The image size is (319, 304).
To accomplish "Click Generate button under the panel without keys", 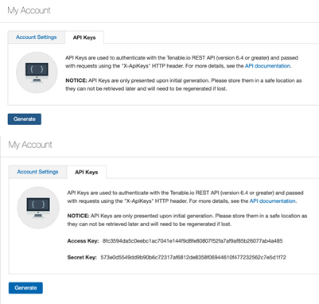I will (x=25, y=119).
